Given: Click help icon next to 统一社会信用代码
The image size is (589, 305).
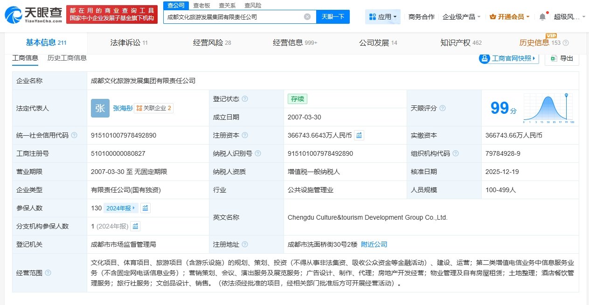Looking at the screenshot, I should [74, 135].
